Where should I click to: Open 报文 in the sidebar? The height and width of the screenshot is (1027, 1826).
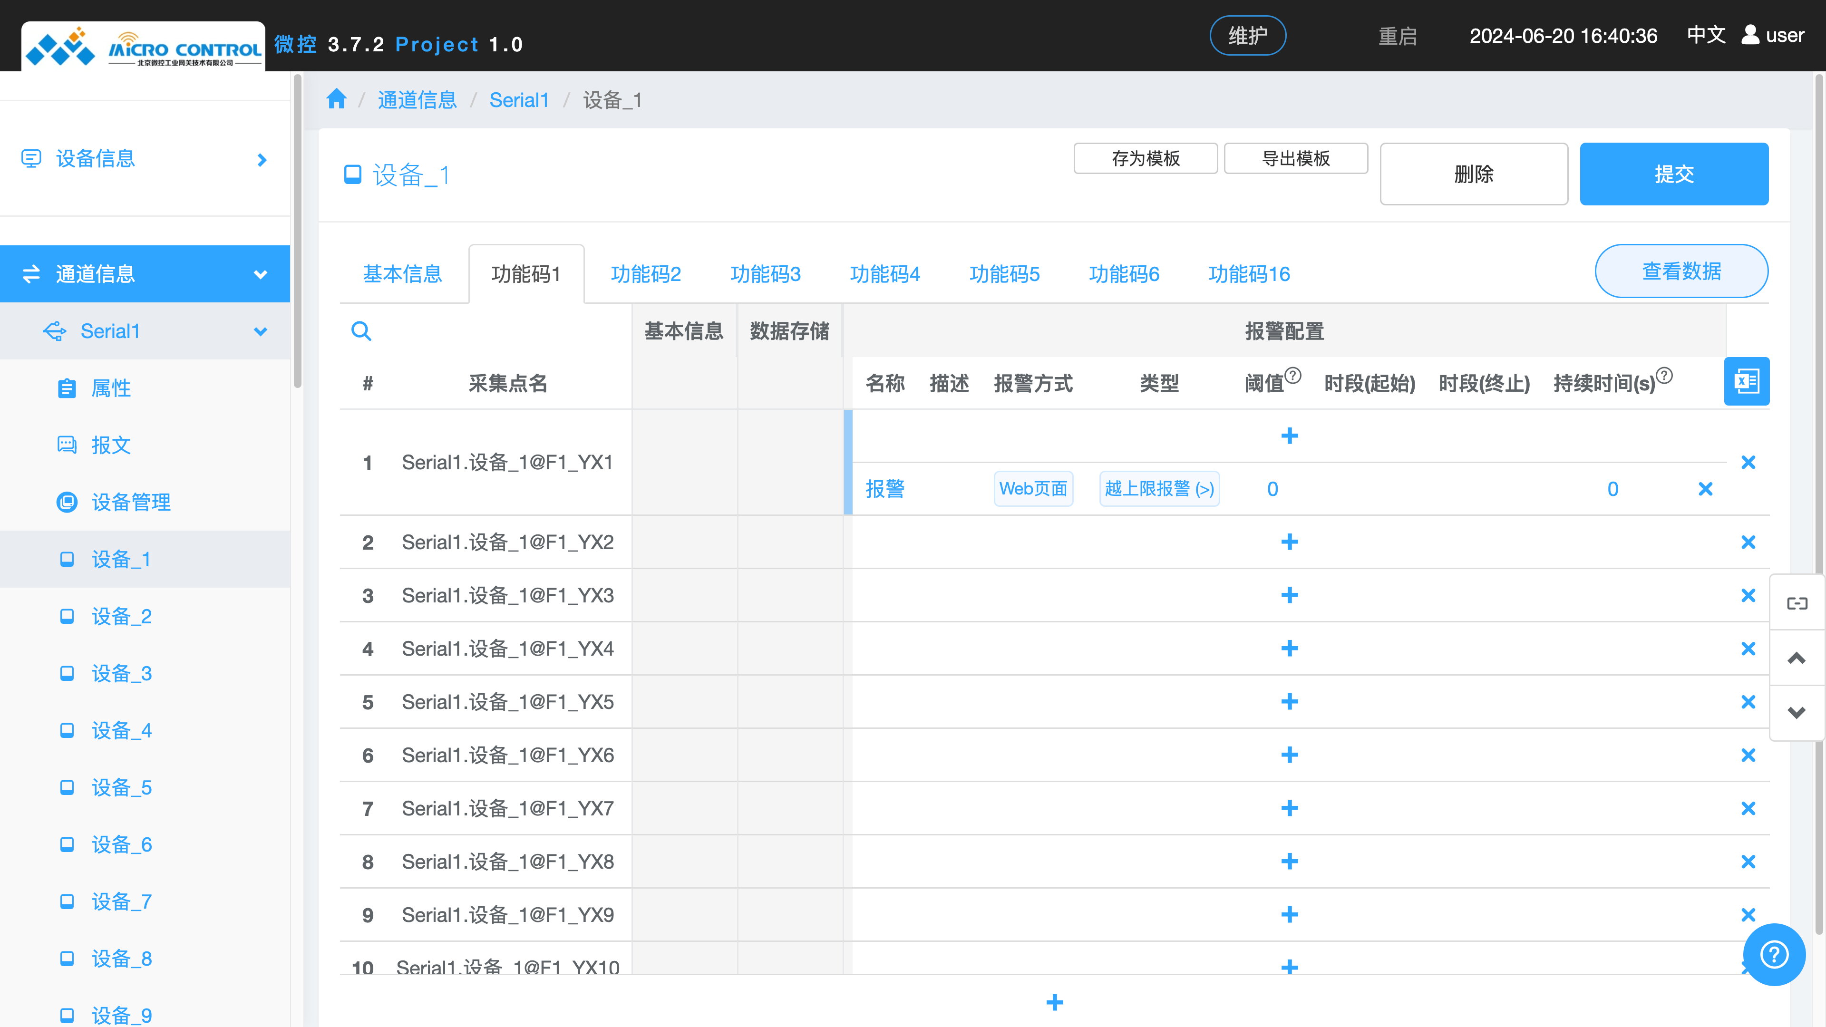(111, 445)
